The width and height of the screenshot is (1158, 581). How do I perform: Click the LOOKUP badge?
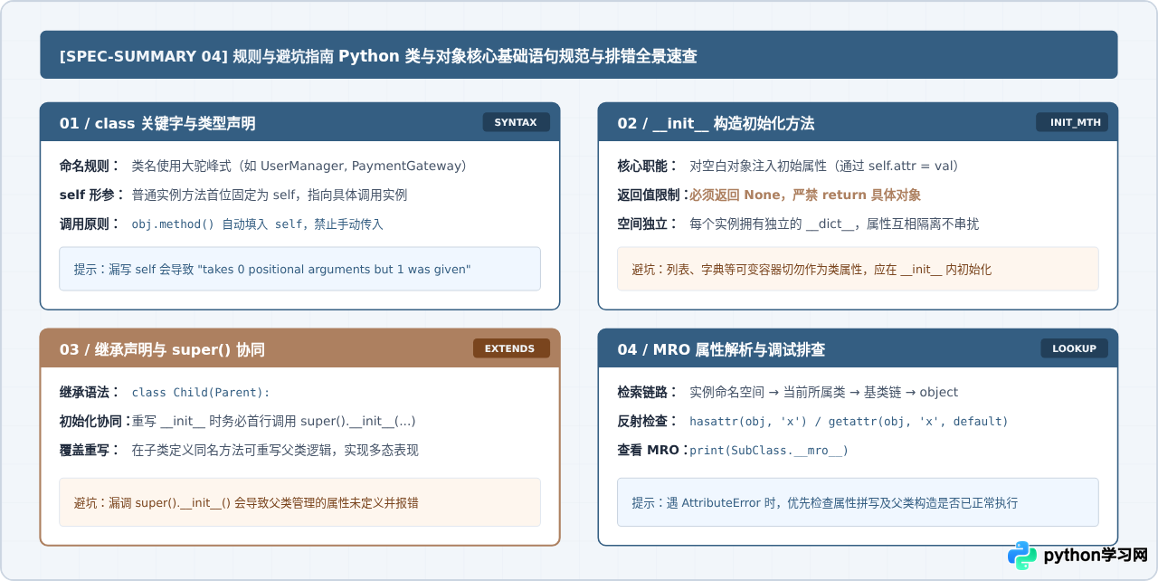point(1074,348)
